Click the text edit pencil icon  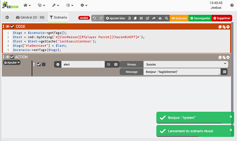147,18
